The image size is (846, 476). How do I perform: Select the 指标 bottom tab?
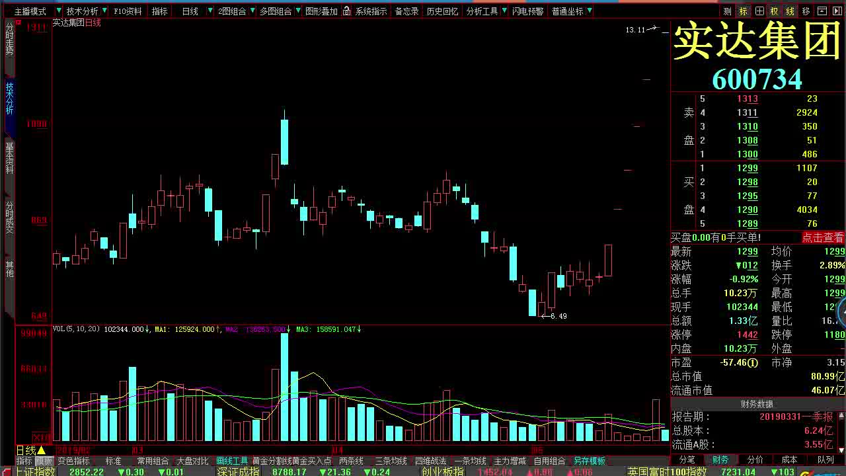pyautogui.click(x=24, y=461)
